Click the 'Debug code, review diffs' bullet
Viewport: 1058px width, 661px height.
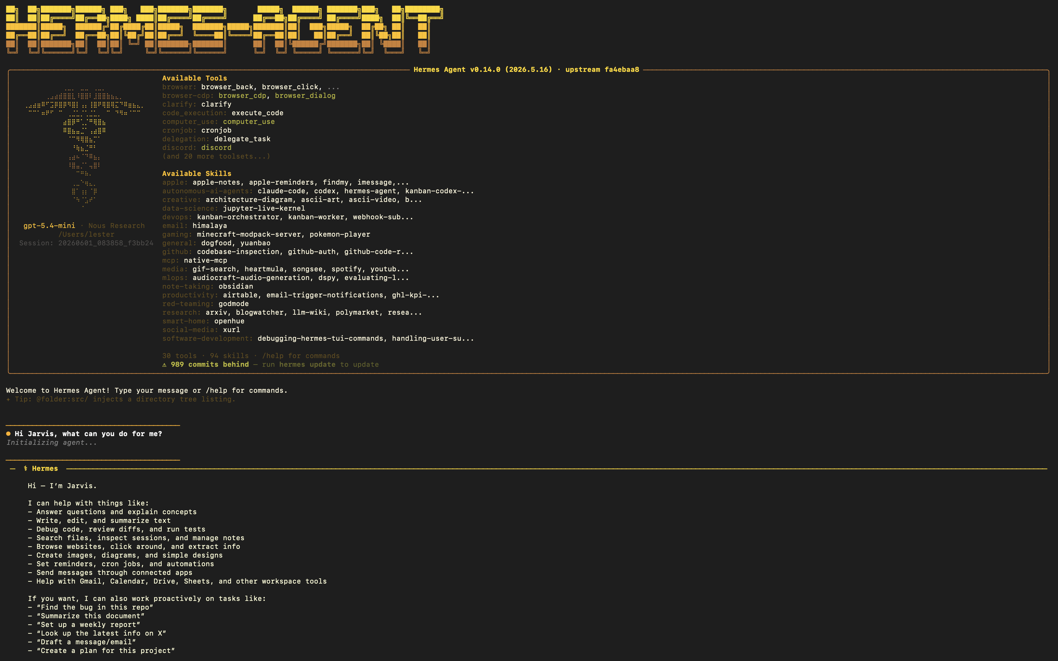coord(116,529)
